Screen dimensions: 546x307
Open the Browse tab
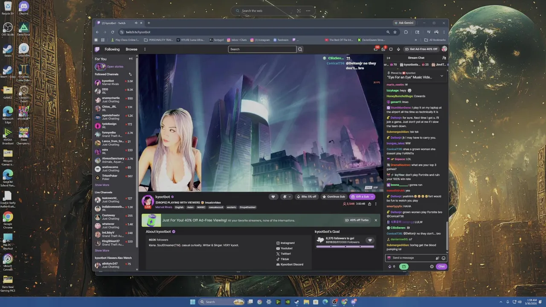click(131, 49)
